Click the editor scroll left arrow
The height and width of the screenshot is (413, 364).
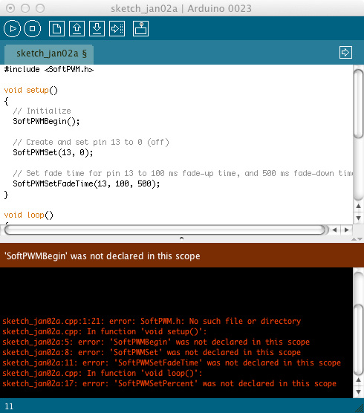(334, 230)
